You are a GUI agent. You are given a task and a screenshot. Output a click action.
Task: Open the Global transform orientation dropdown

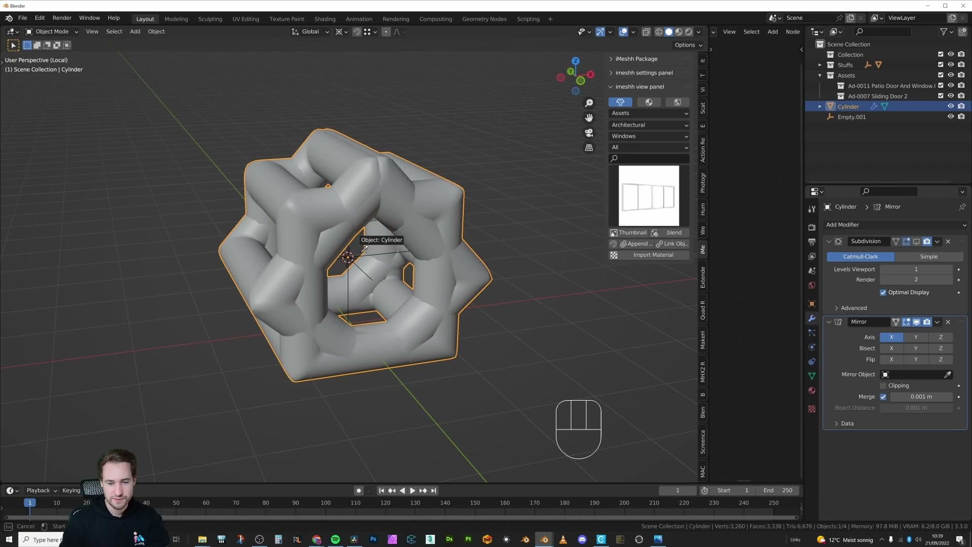click(x=310, y=31)
